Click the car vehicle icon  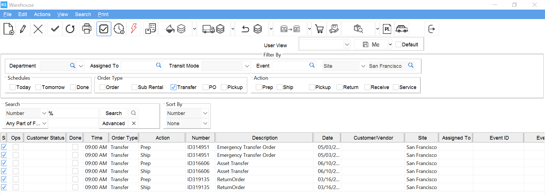402,29
